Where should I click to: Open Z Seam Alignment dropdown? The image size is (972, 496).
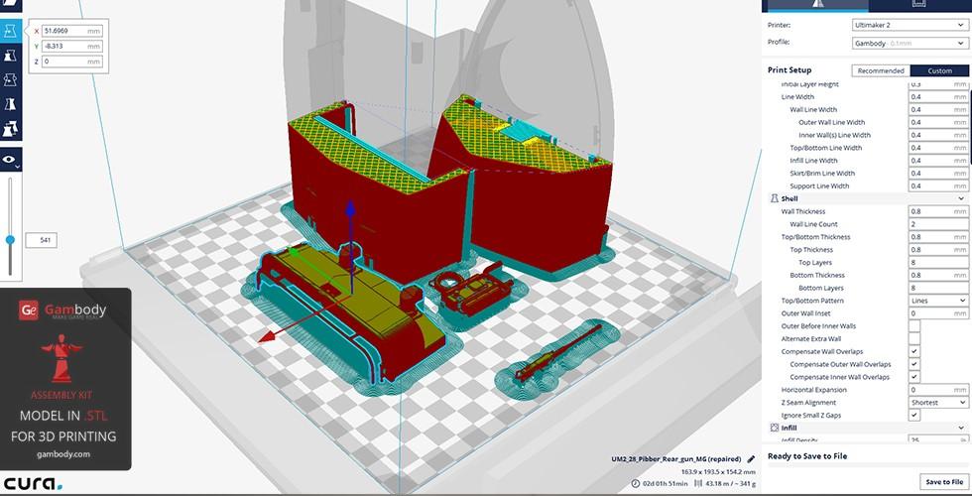coord(937,403)
